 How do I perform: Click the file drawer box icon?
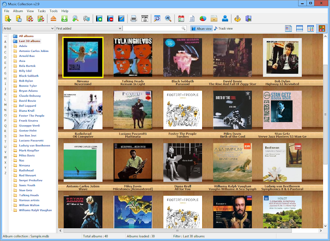(214, 19)
